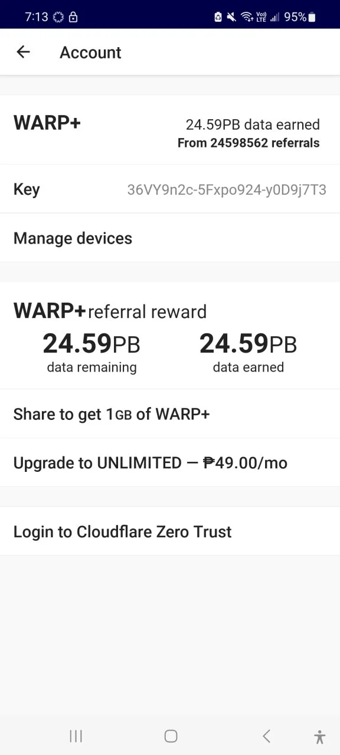Tap the system back chevron
The height and width of the screenshot is (755, 340).
(x=266, y=736)
